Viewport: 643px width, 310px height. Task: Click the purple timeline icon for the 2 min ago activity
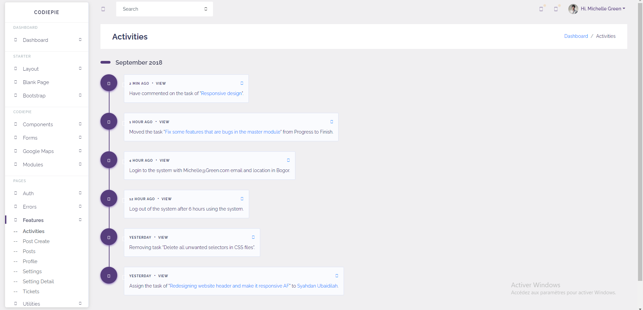(x=109, y=83)
